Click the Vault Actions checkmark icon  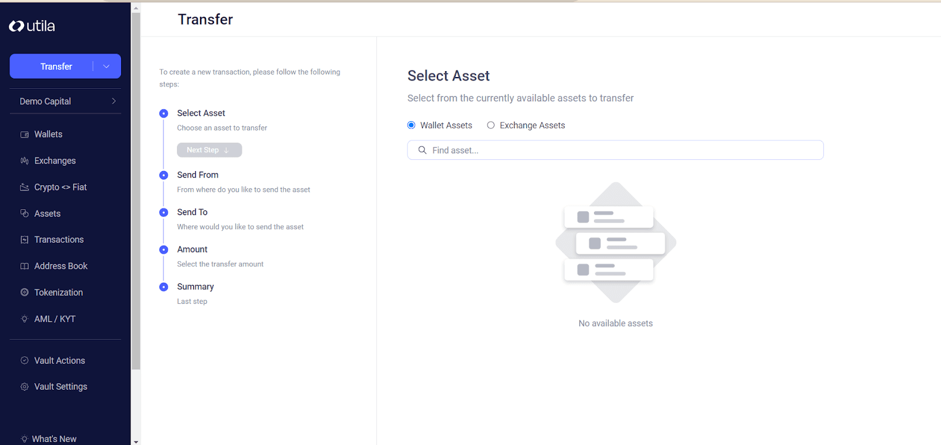click(x=25, y=360)
